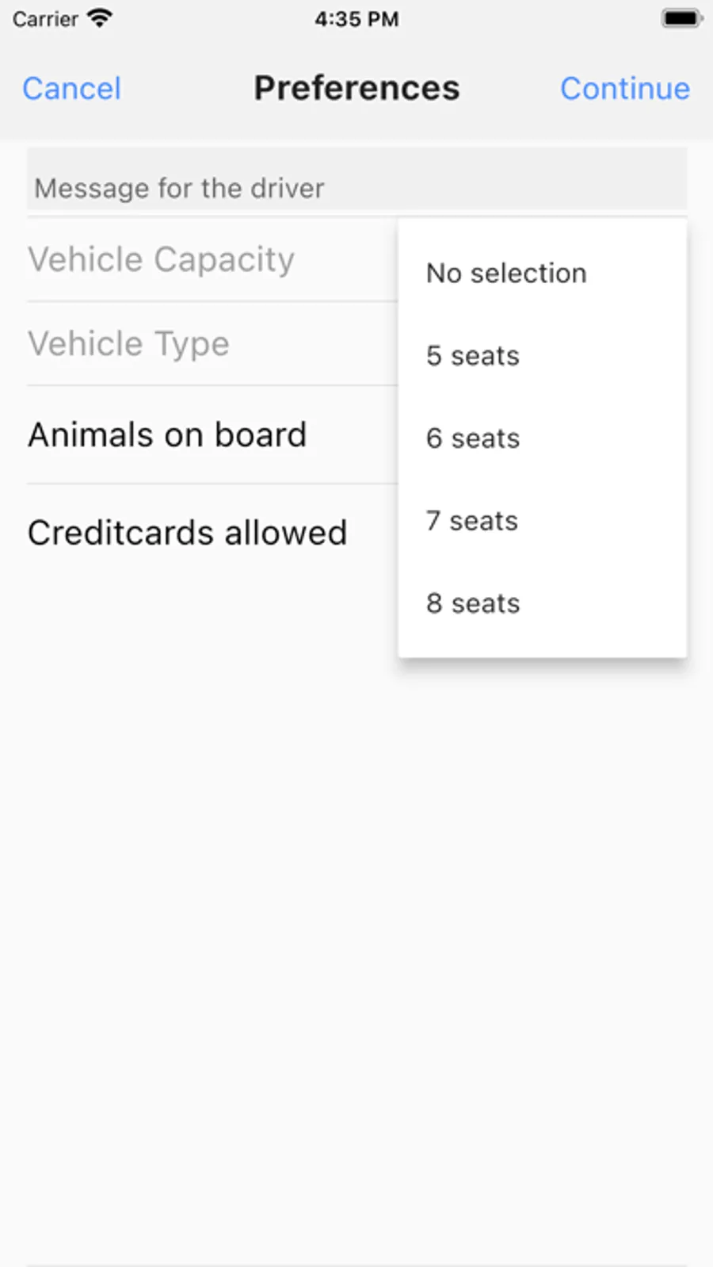The image size is (713, 1267).
Task: Focus the Message for the driver field
Action: pos(356,187)
